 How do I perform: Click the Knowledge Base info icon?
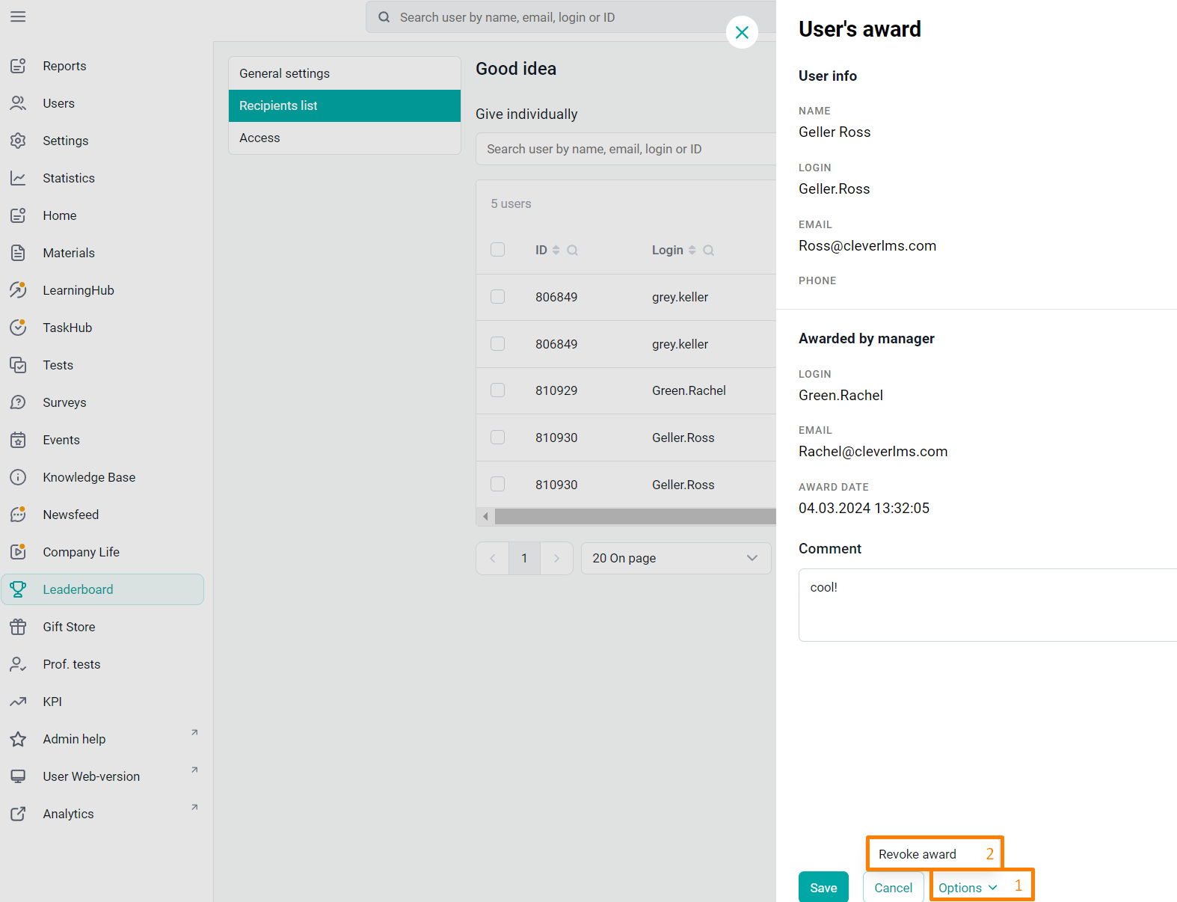[18, 477]
